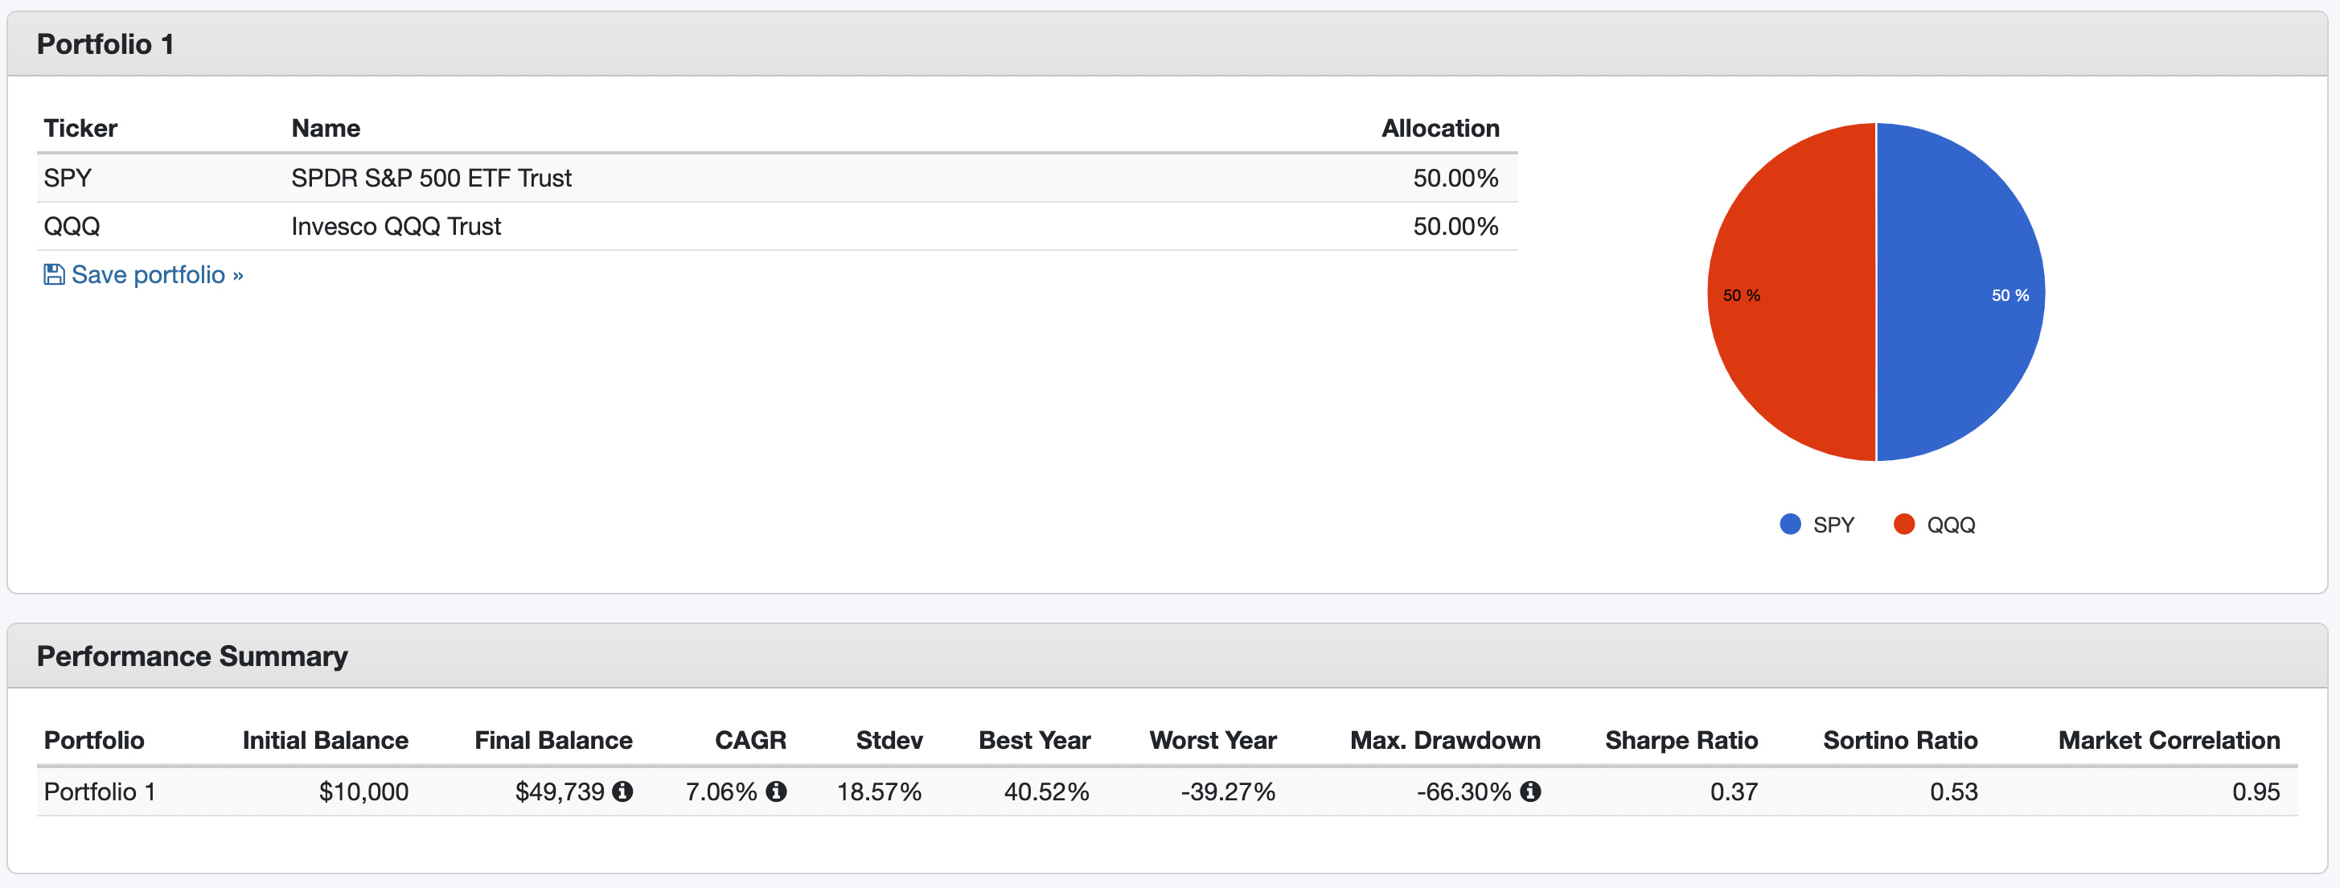Select the 18.57% Stdev value
This screenshot has width=2340, height=888.
tap(880, 791)
